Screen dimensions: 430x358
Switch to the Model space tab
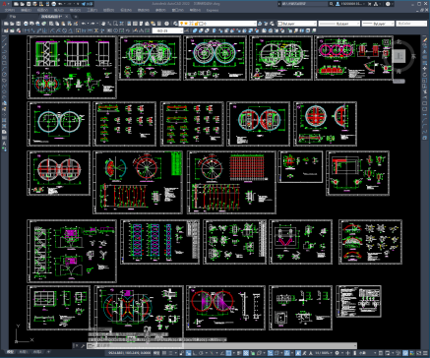coord(11,352)
